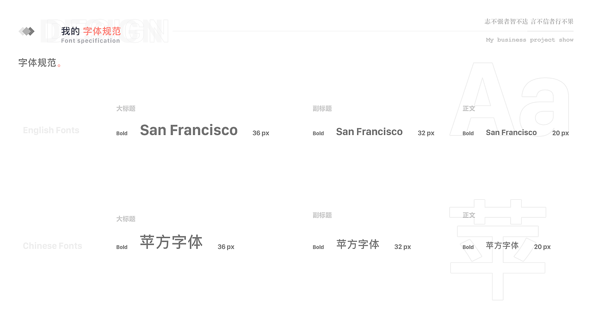Click the 'English Fonts' row label
The width and height of the screenshot is (592, 333).
click(x=51, y=130)
